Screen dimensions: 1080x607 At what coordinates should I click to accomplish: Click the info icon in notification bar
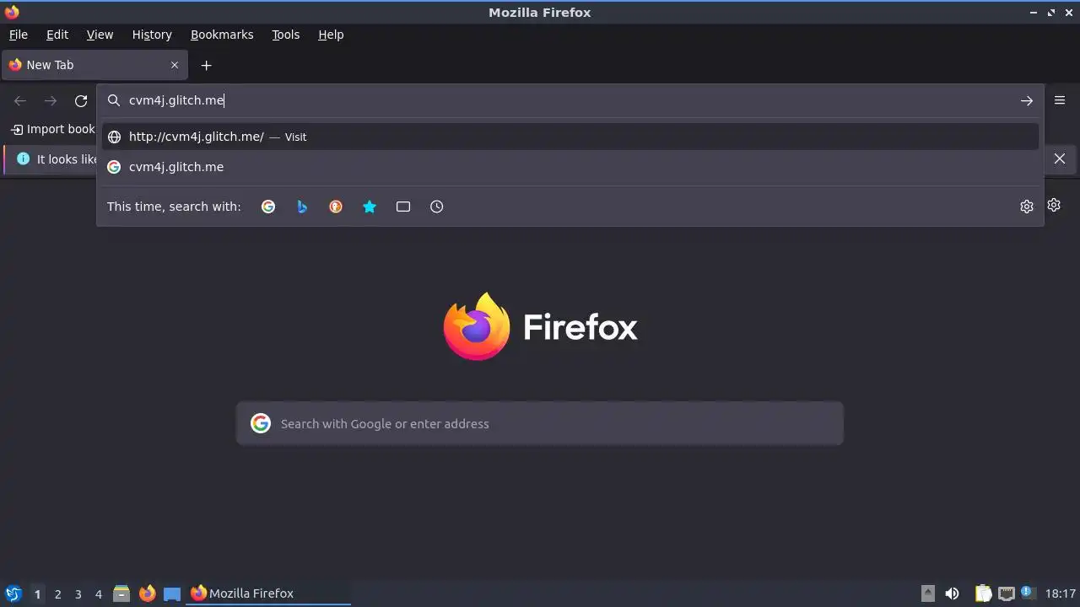pos(23,158)
